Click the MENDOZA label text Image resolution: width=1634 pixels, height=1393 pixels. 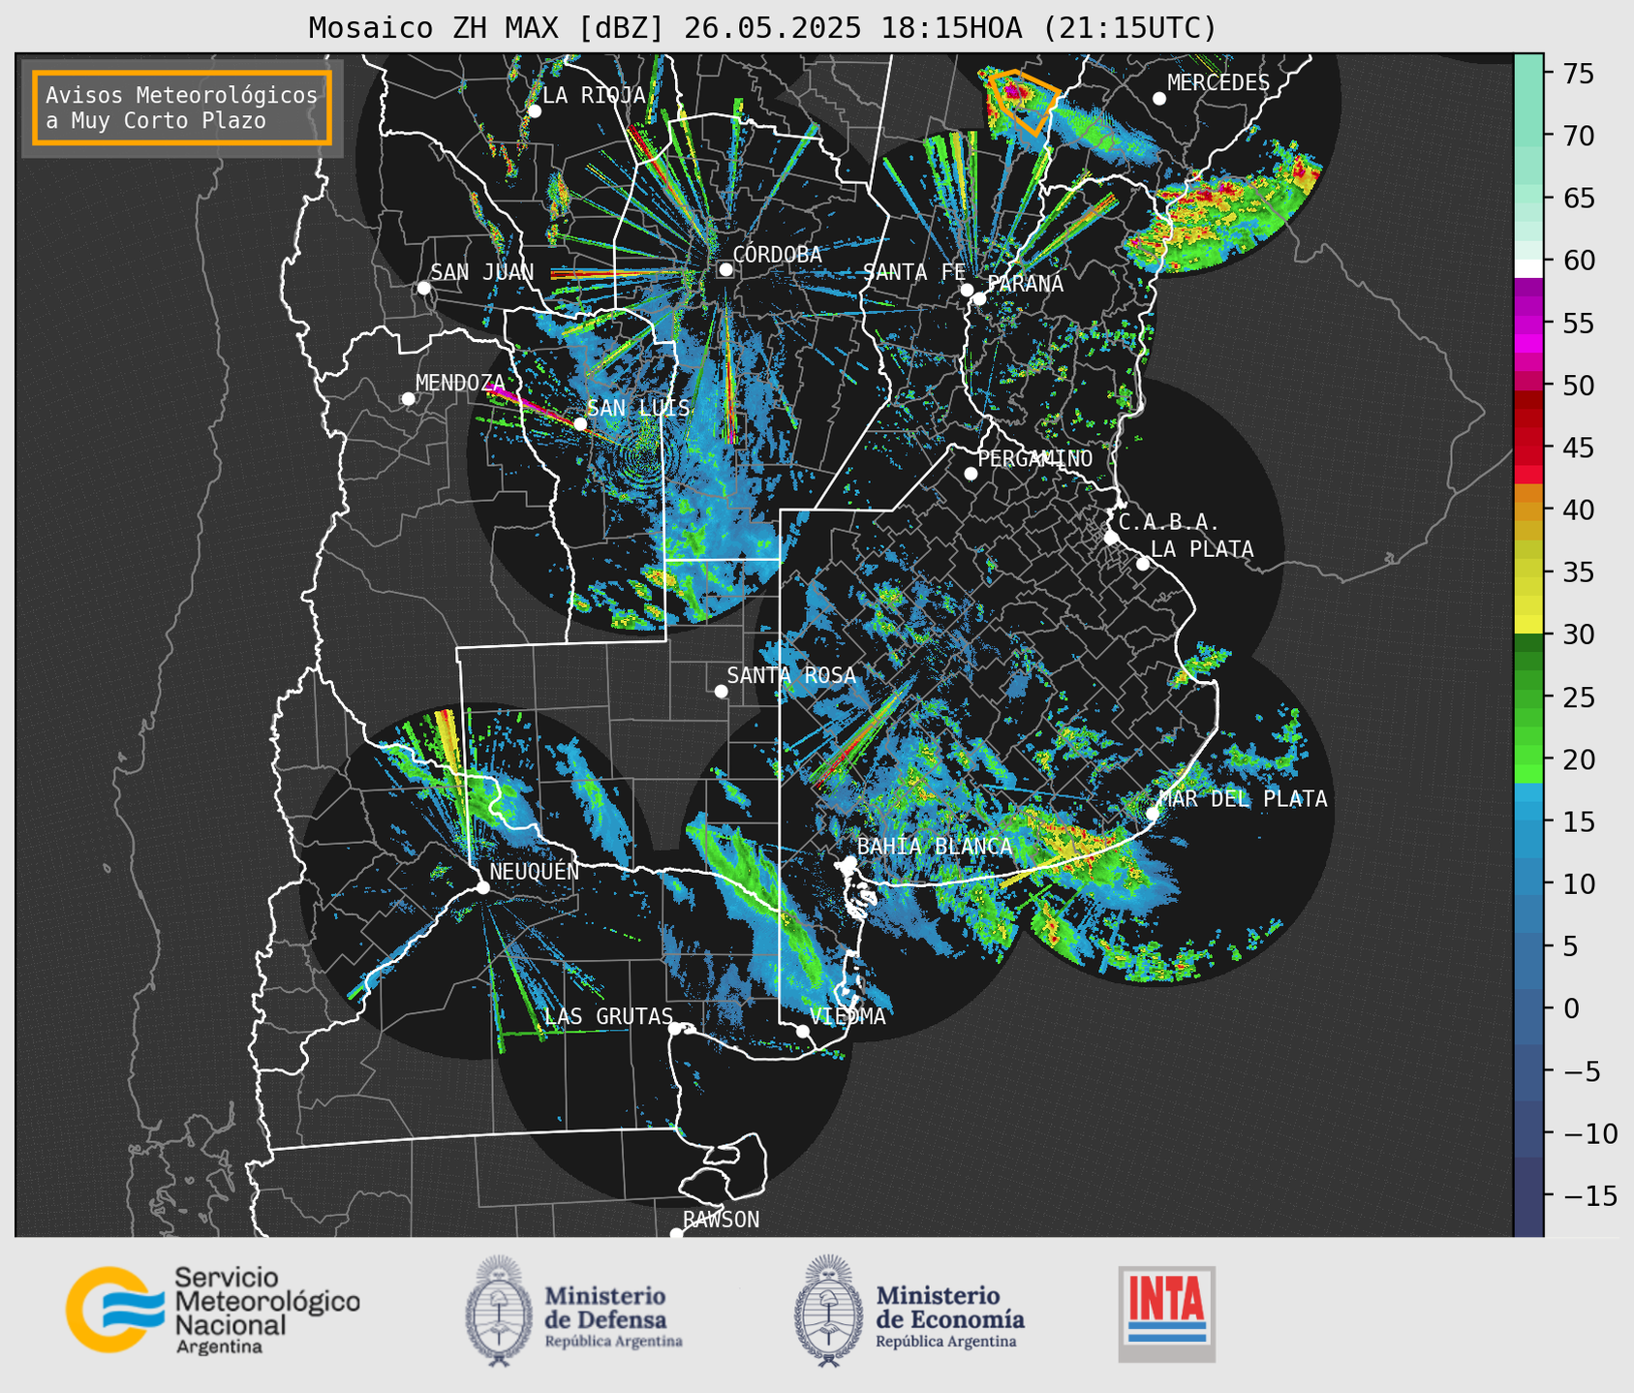point(461,384)
